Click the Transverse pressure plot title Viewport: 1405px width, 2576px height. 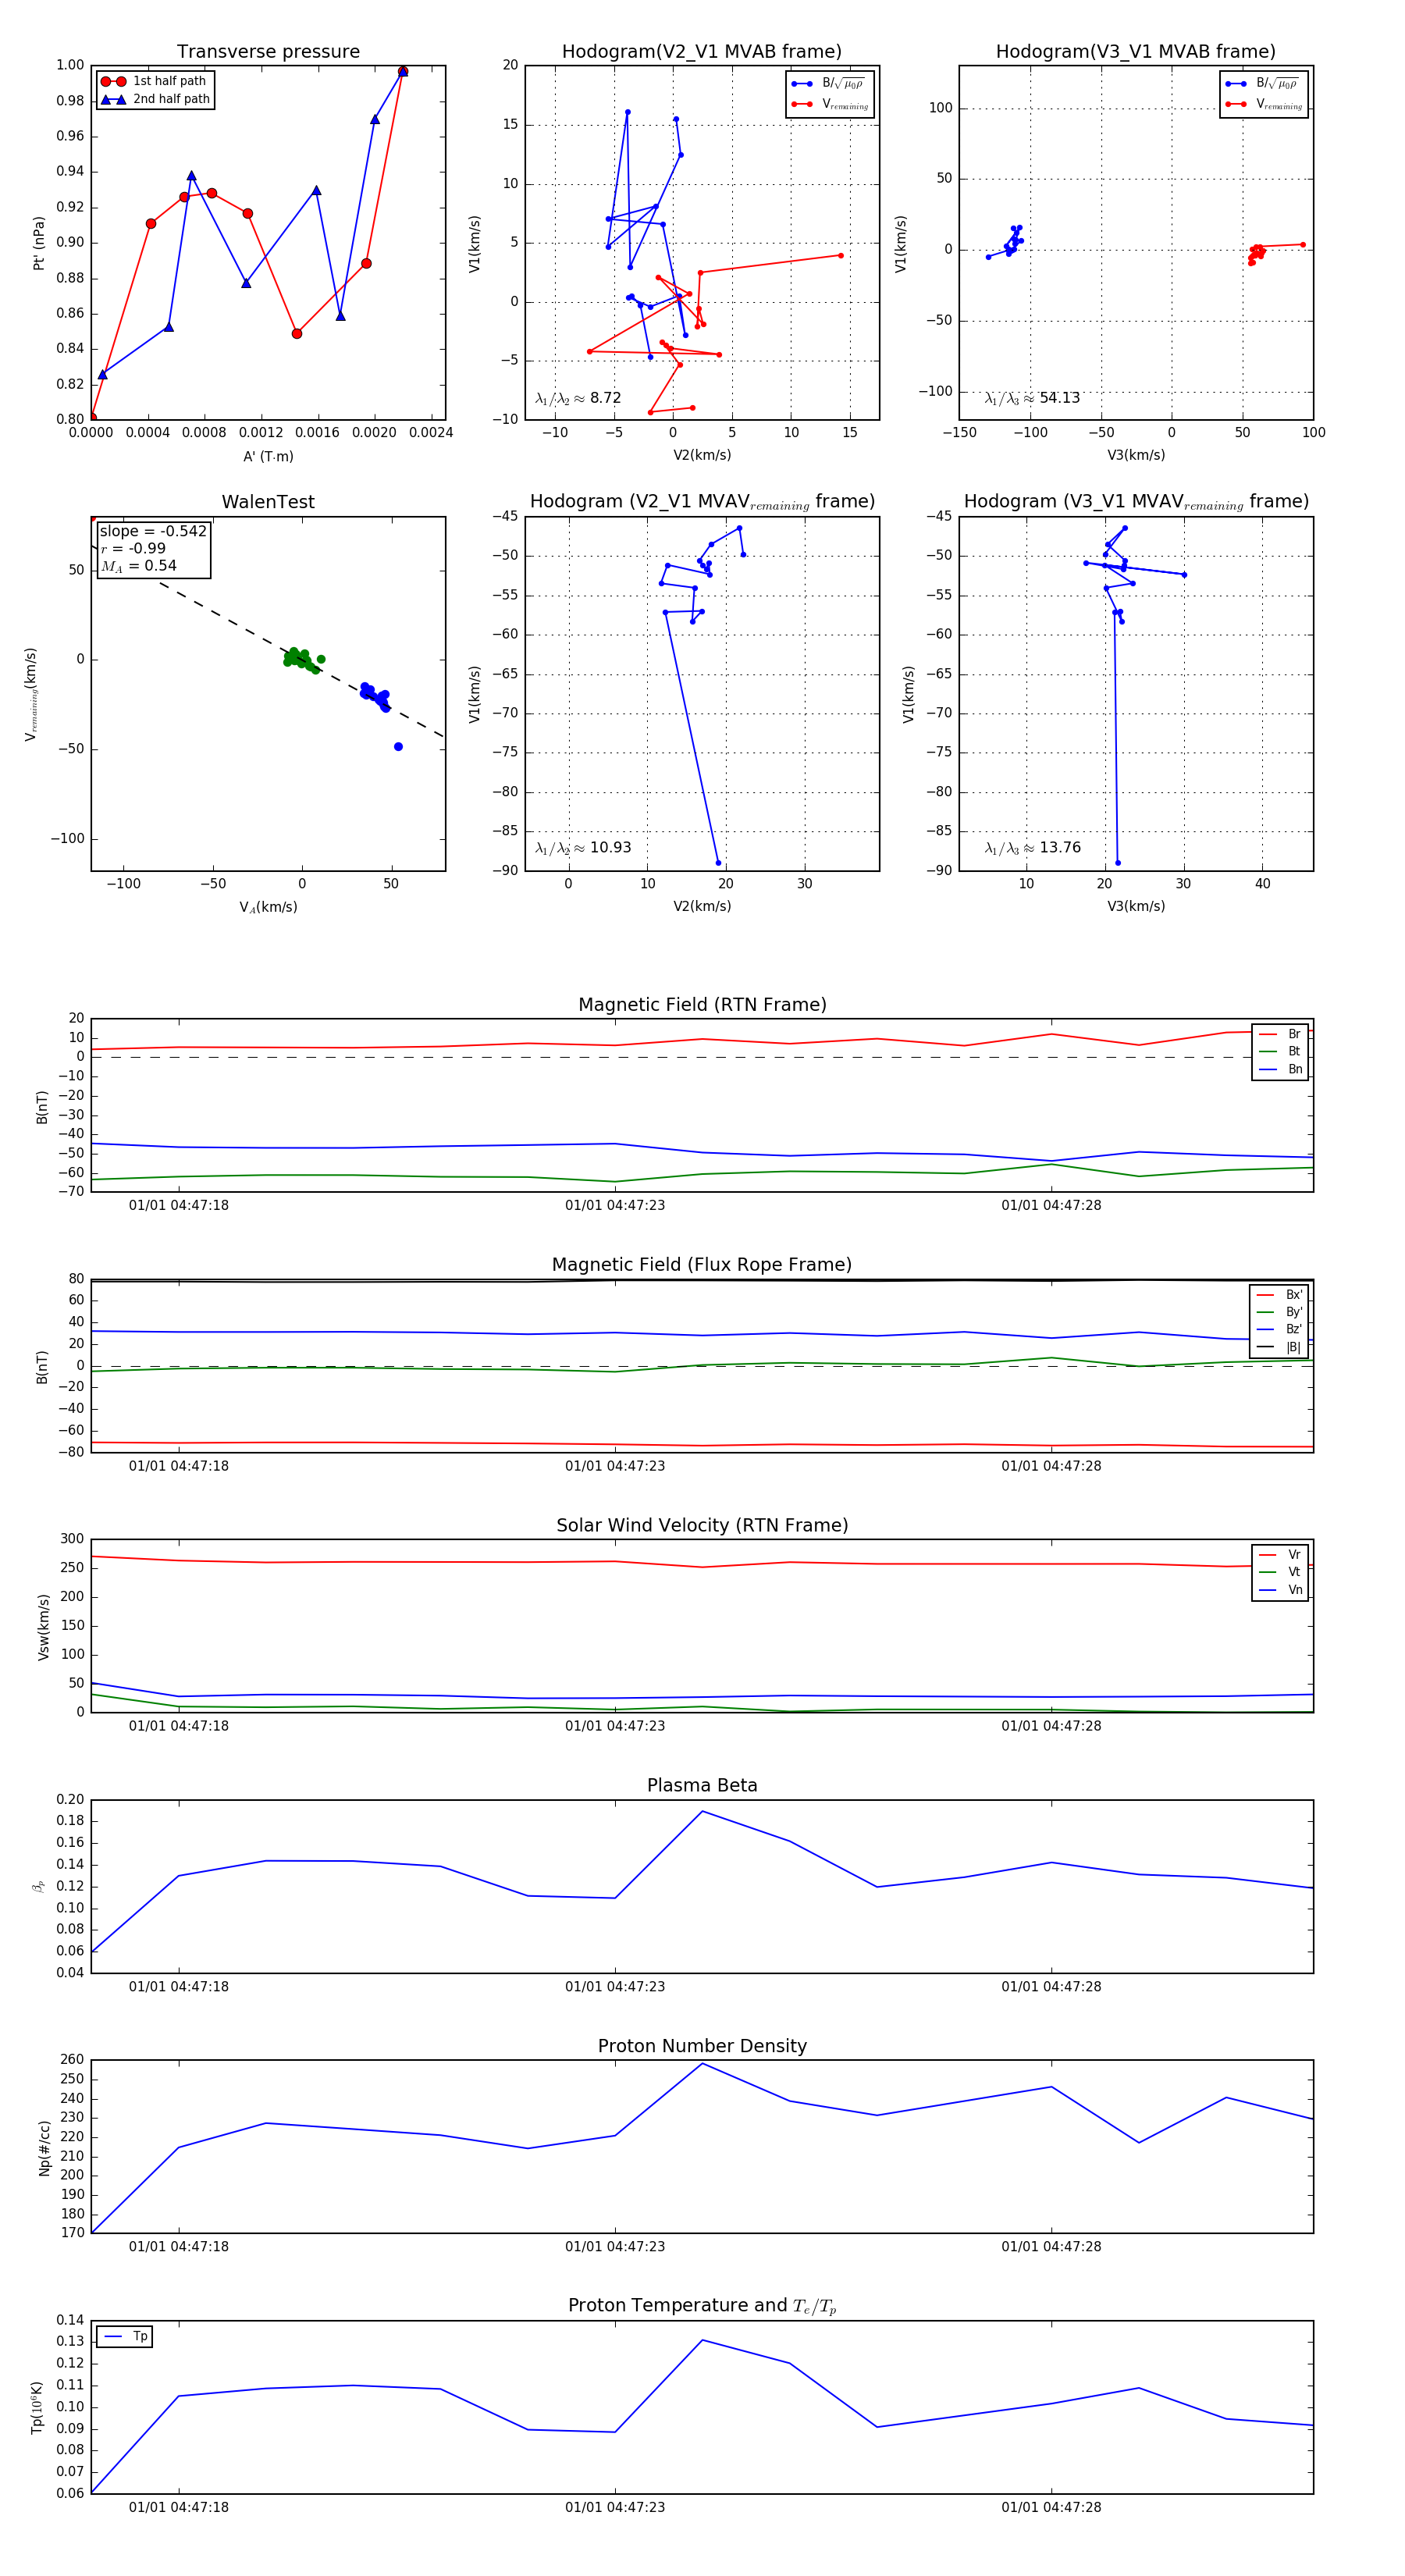[x=268, y=52]
